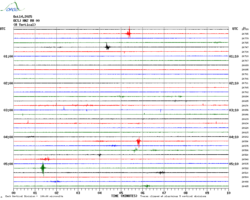Select the 03:00 time label on left axis
The image size is (250, 200).
pos(8,110)
